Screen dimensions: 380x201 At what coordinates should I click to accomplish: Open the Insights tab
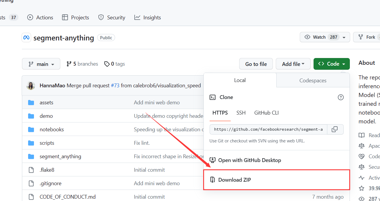148,18
